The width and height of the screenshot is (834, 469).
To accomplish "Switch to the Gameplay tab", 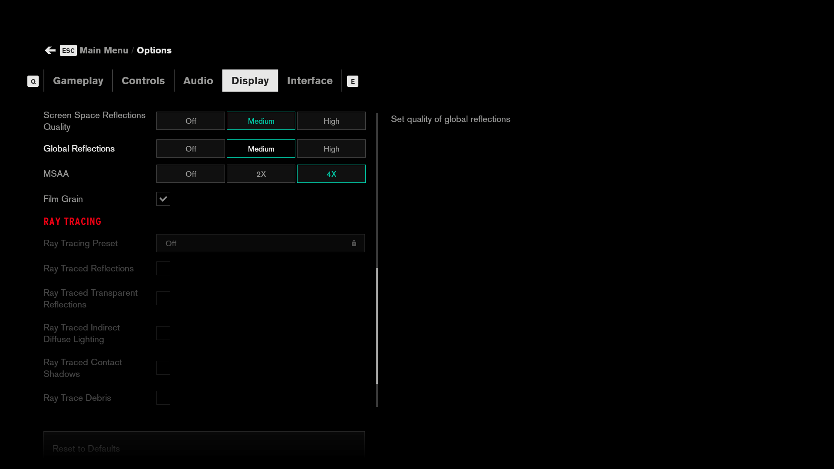I will coord(78,81).
